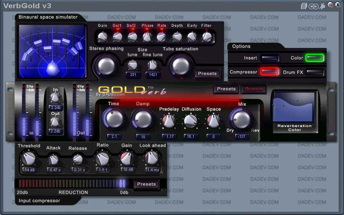Click the In level knob
344x215 pixels.
(55, 97)
